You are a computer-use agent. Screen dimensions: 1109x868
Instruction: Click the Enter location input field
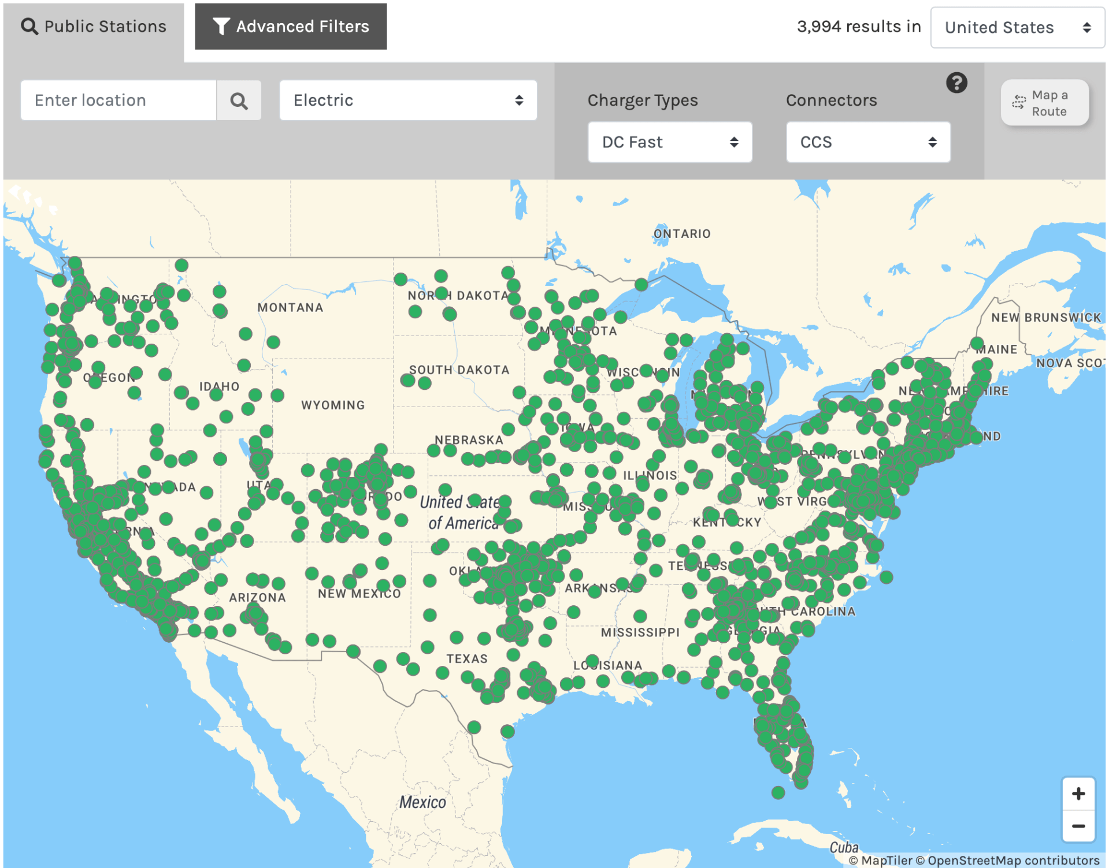click(118, 100)
